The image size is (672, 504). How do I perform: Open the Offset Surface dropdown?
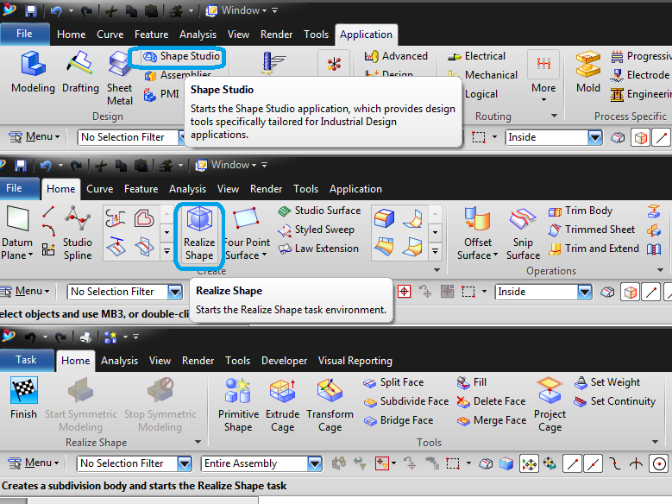tap(496, 255)
